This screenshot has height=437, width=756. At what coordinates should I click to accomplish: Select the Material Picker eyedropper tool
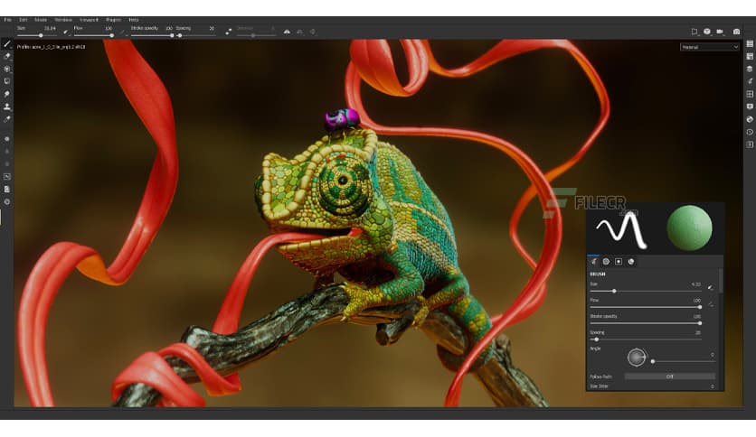[x=6, y=119]
